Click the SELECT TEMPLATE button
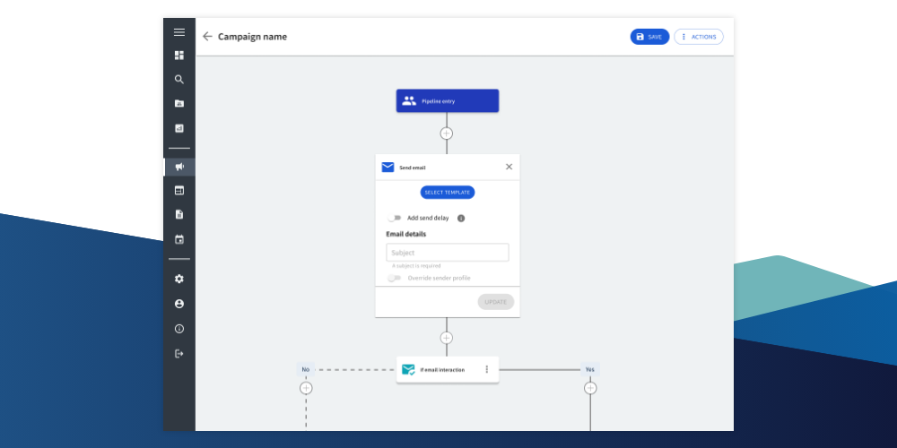 click(448, 192)
